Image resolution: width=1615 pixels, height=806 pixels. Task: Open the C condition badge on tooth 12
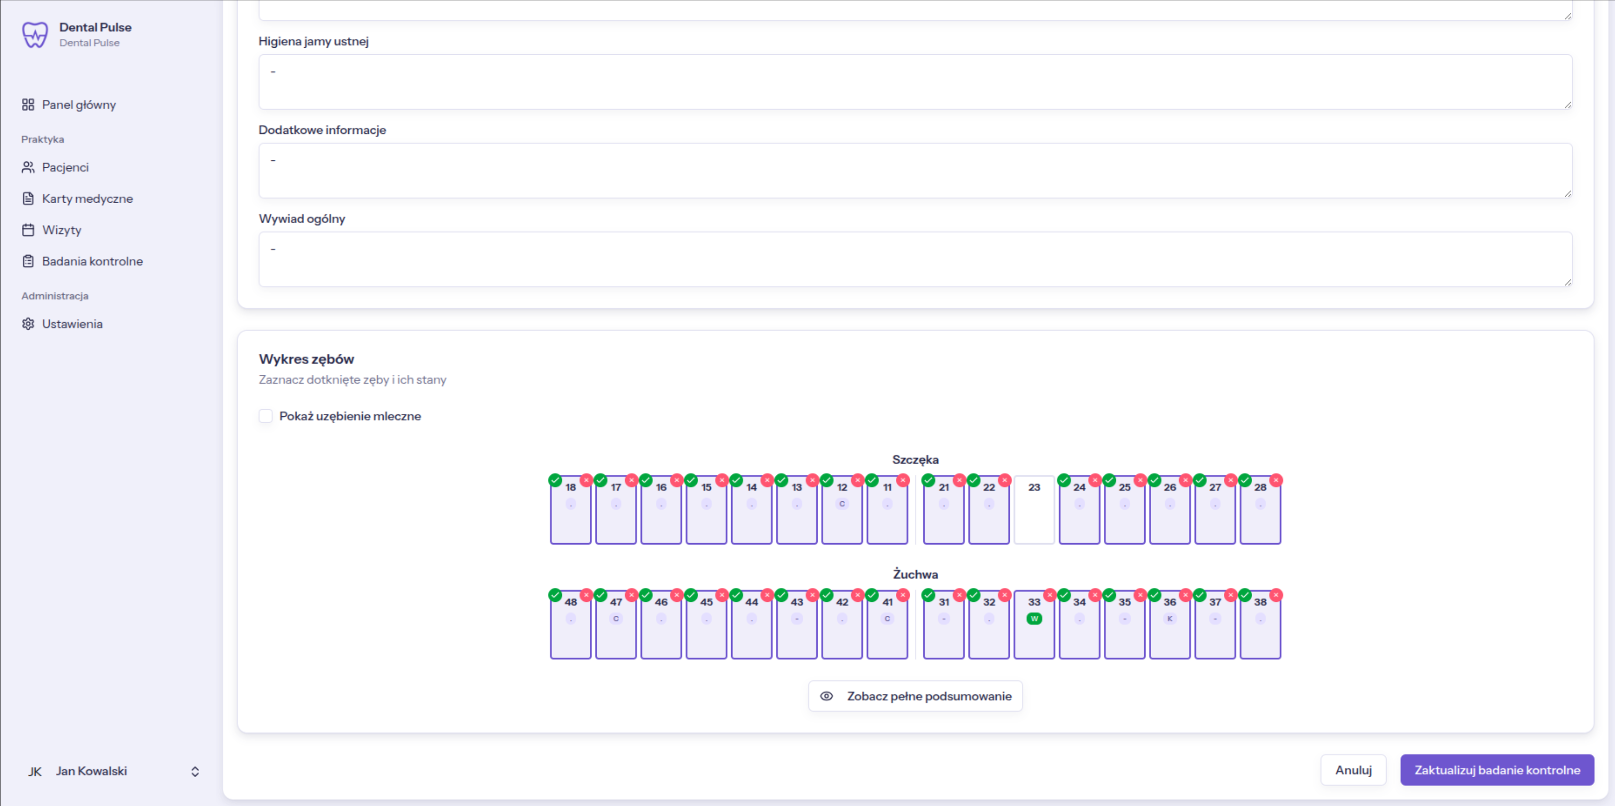tap(842, 504)
